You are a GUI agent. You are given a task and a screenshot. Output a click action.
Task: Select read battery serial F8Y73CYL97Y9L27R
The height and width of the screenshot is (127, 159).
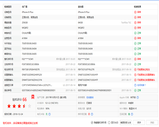(86, 70)
